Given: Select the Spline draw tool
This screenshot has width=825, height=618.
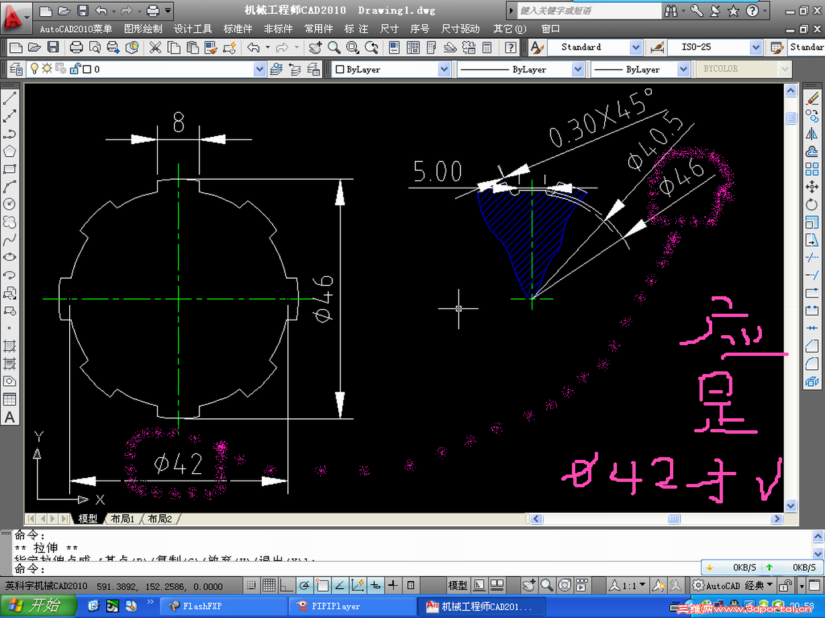Looking at the screenshot, I should click(x=9, y=239).
